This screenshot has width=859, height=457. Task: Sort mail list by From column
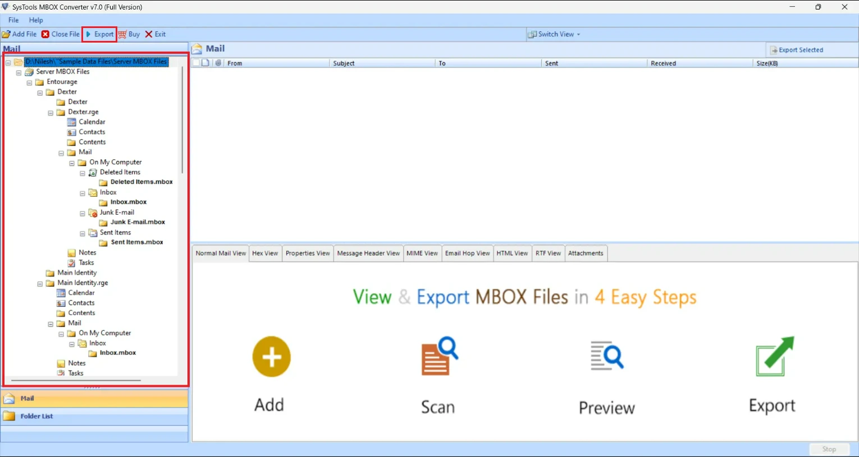277,63
